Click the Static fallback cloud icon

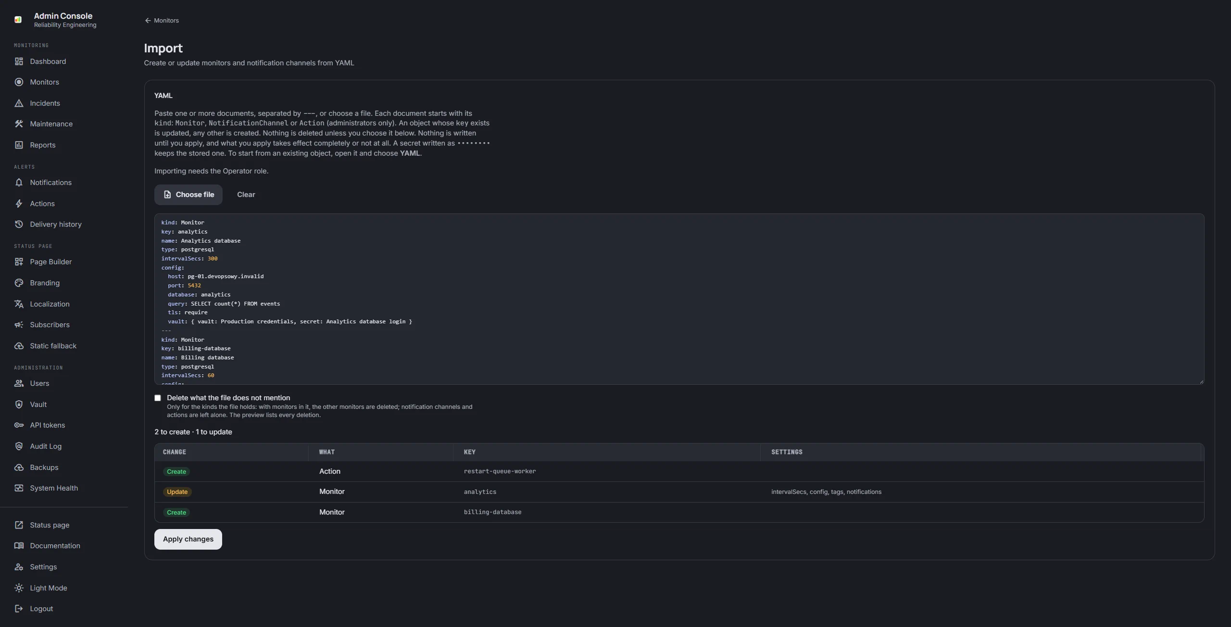click(19, 346)
